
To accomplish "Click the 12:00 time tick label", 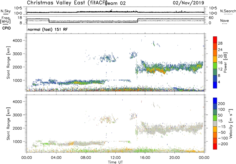I will 115,158.
